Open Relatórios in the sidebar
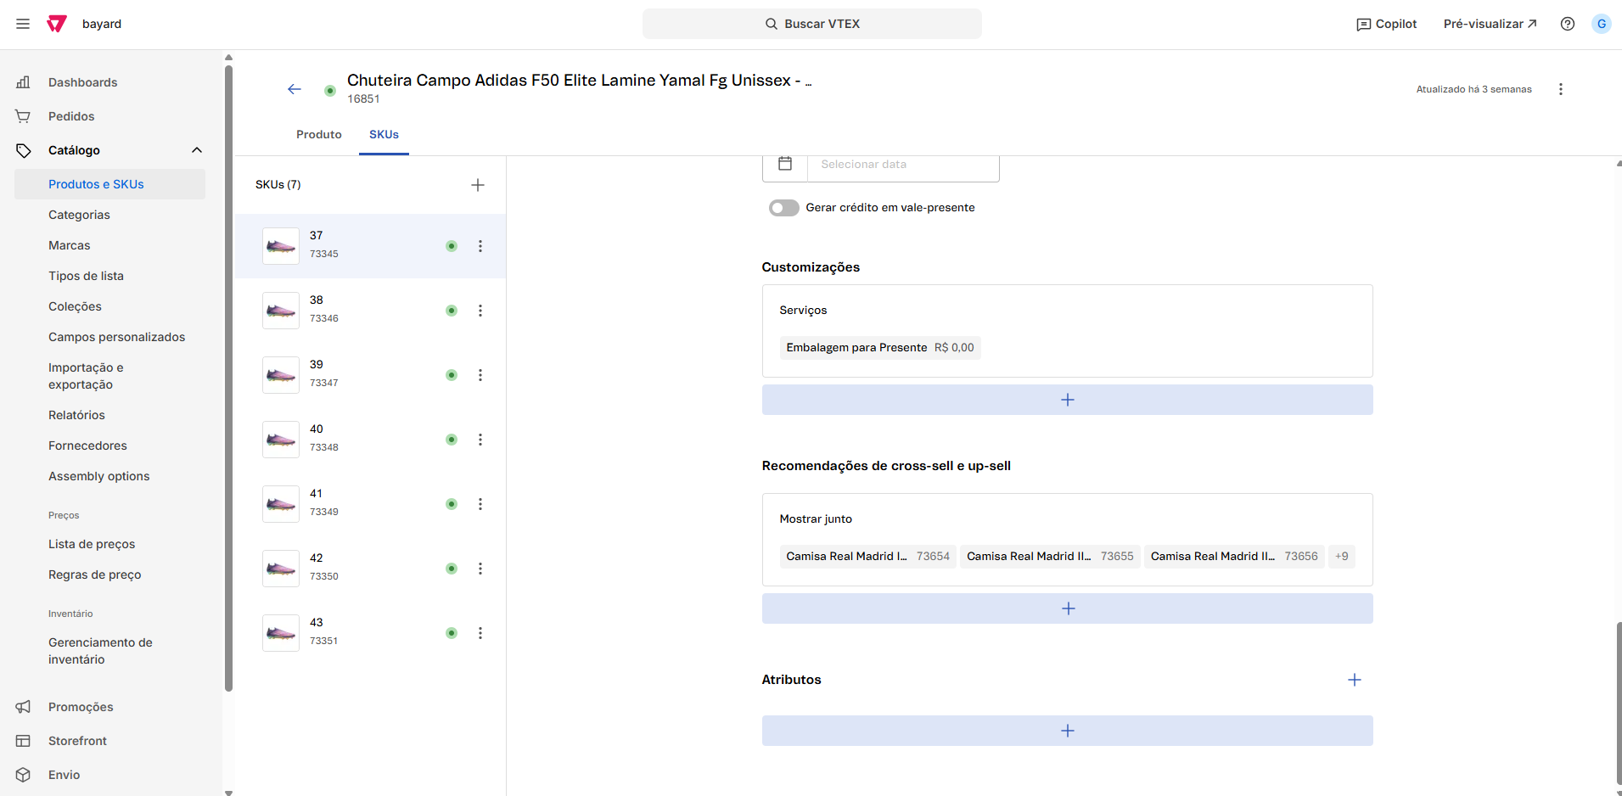Image resolution: width=1622 pixels, height=796 pixels. tap(76, 415)
